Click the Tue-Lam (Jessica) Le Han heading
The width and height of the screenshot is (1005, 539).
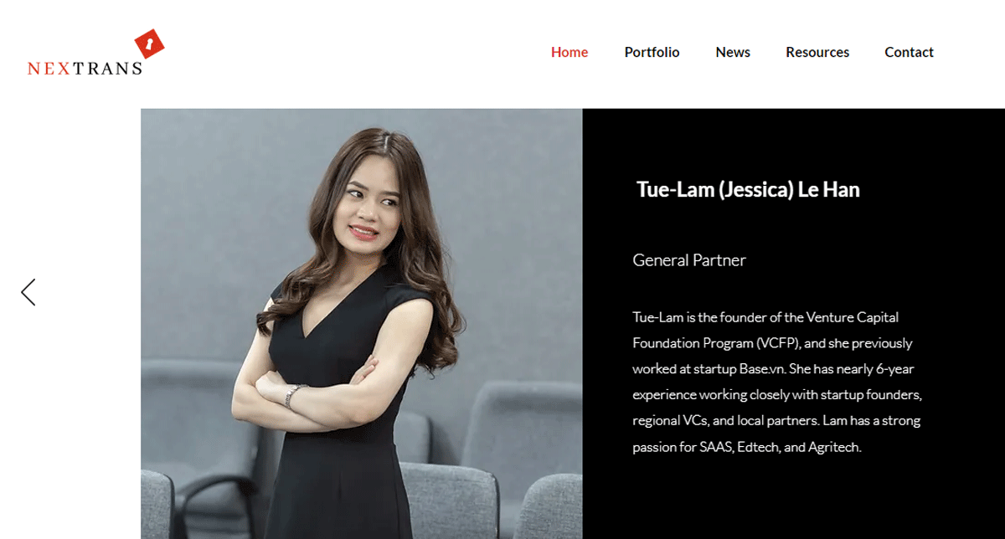click(x=748, y=189)
